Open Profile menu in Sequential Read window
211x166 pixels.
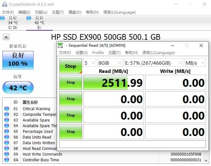pyautogui.click(x=98, y=52)
